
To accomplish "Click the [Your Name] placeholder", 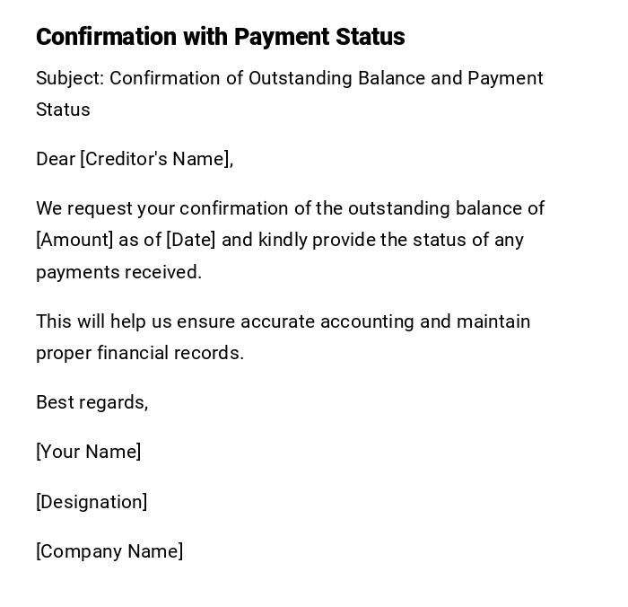I will coord(88,452).
